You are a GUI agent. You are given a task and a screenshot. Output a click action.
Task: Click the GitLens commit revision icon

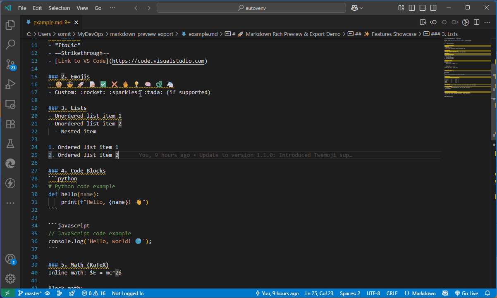coord(444,22)
